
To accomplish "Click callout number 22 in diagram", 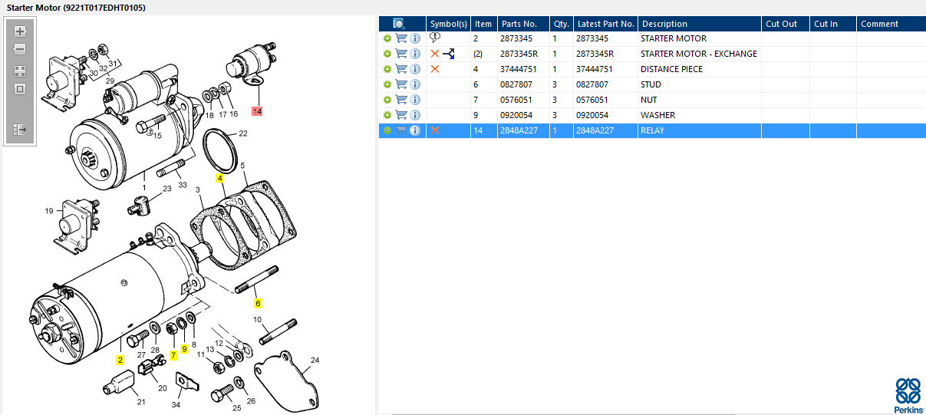I will 242,133.
